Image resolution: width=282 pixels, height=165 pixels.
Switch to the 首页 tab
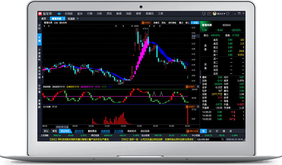pyautogui.click(x=44, y=19)
